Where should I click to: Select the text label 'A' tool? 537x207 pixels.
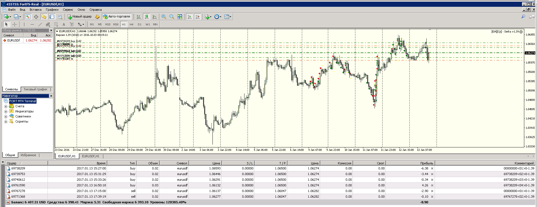pos(64,24)
